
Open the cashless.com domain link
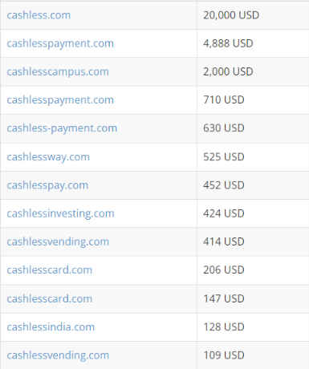39,15
